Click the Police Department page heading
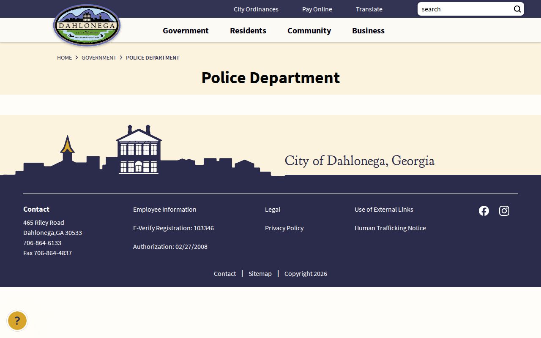The width and height of the screenshot is (541, 338). click(270, 78)
